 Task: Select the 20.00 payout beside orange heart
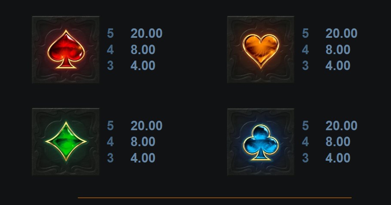coord(342,33)
